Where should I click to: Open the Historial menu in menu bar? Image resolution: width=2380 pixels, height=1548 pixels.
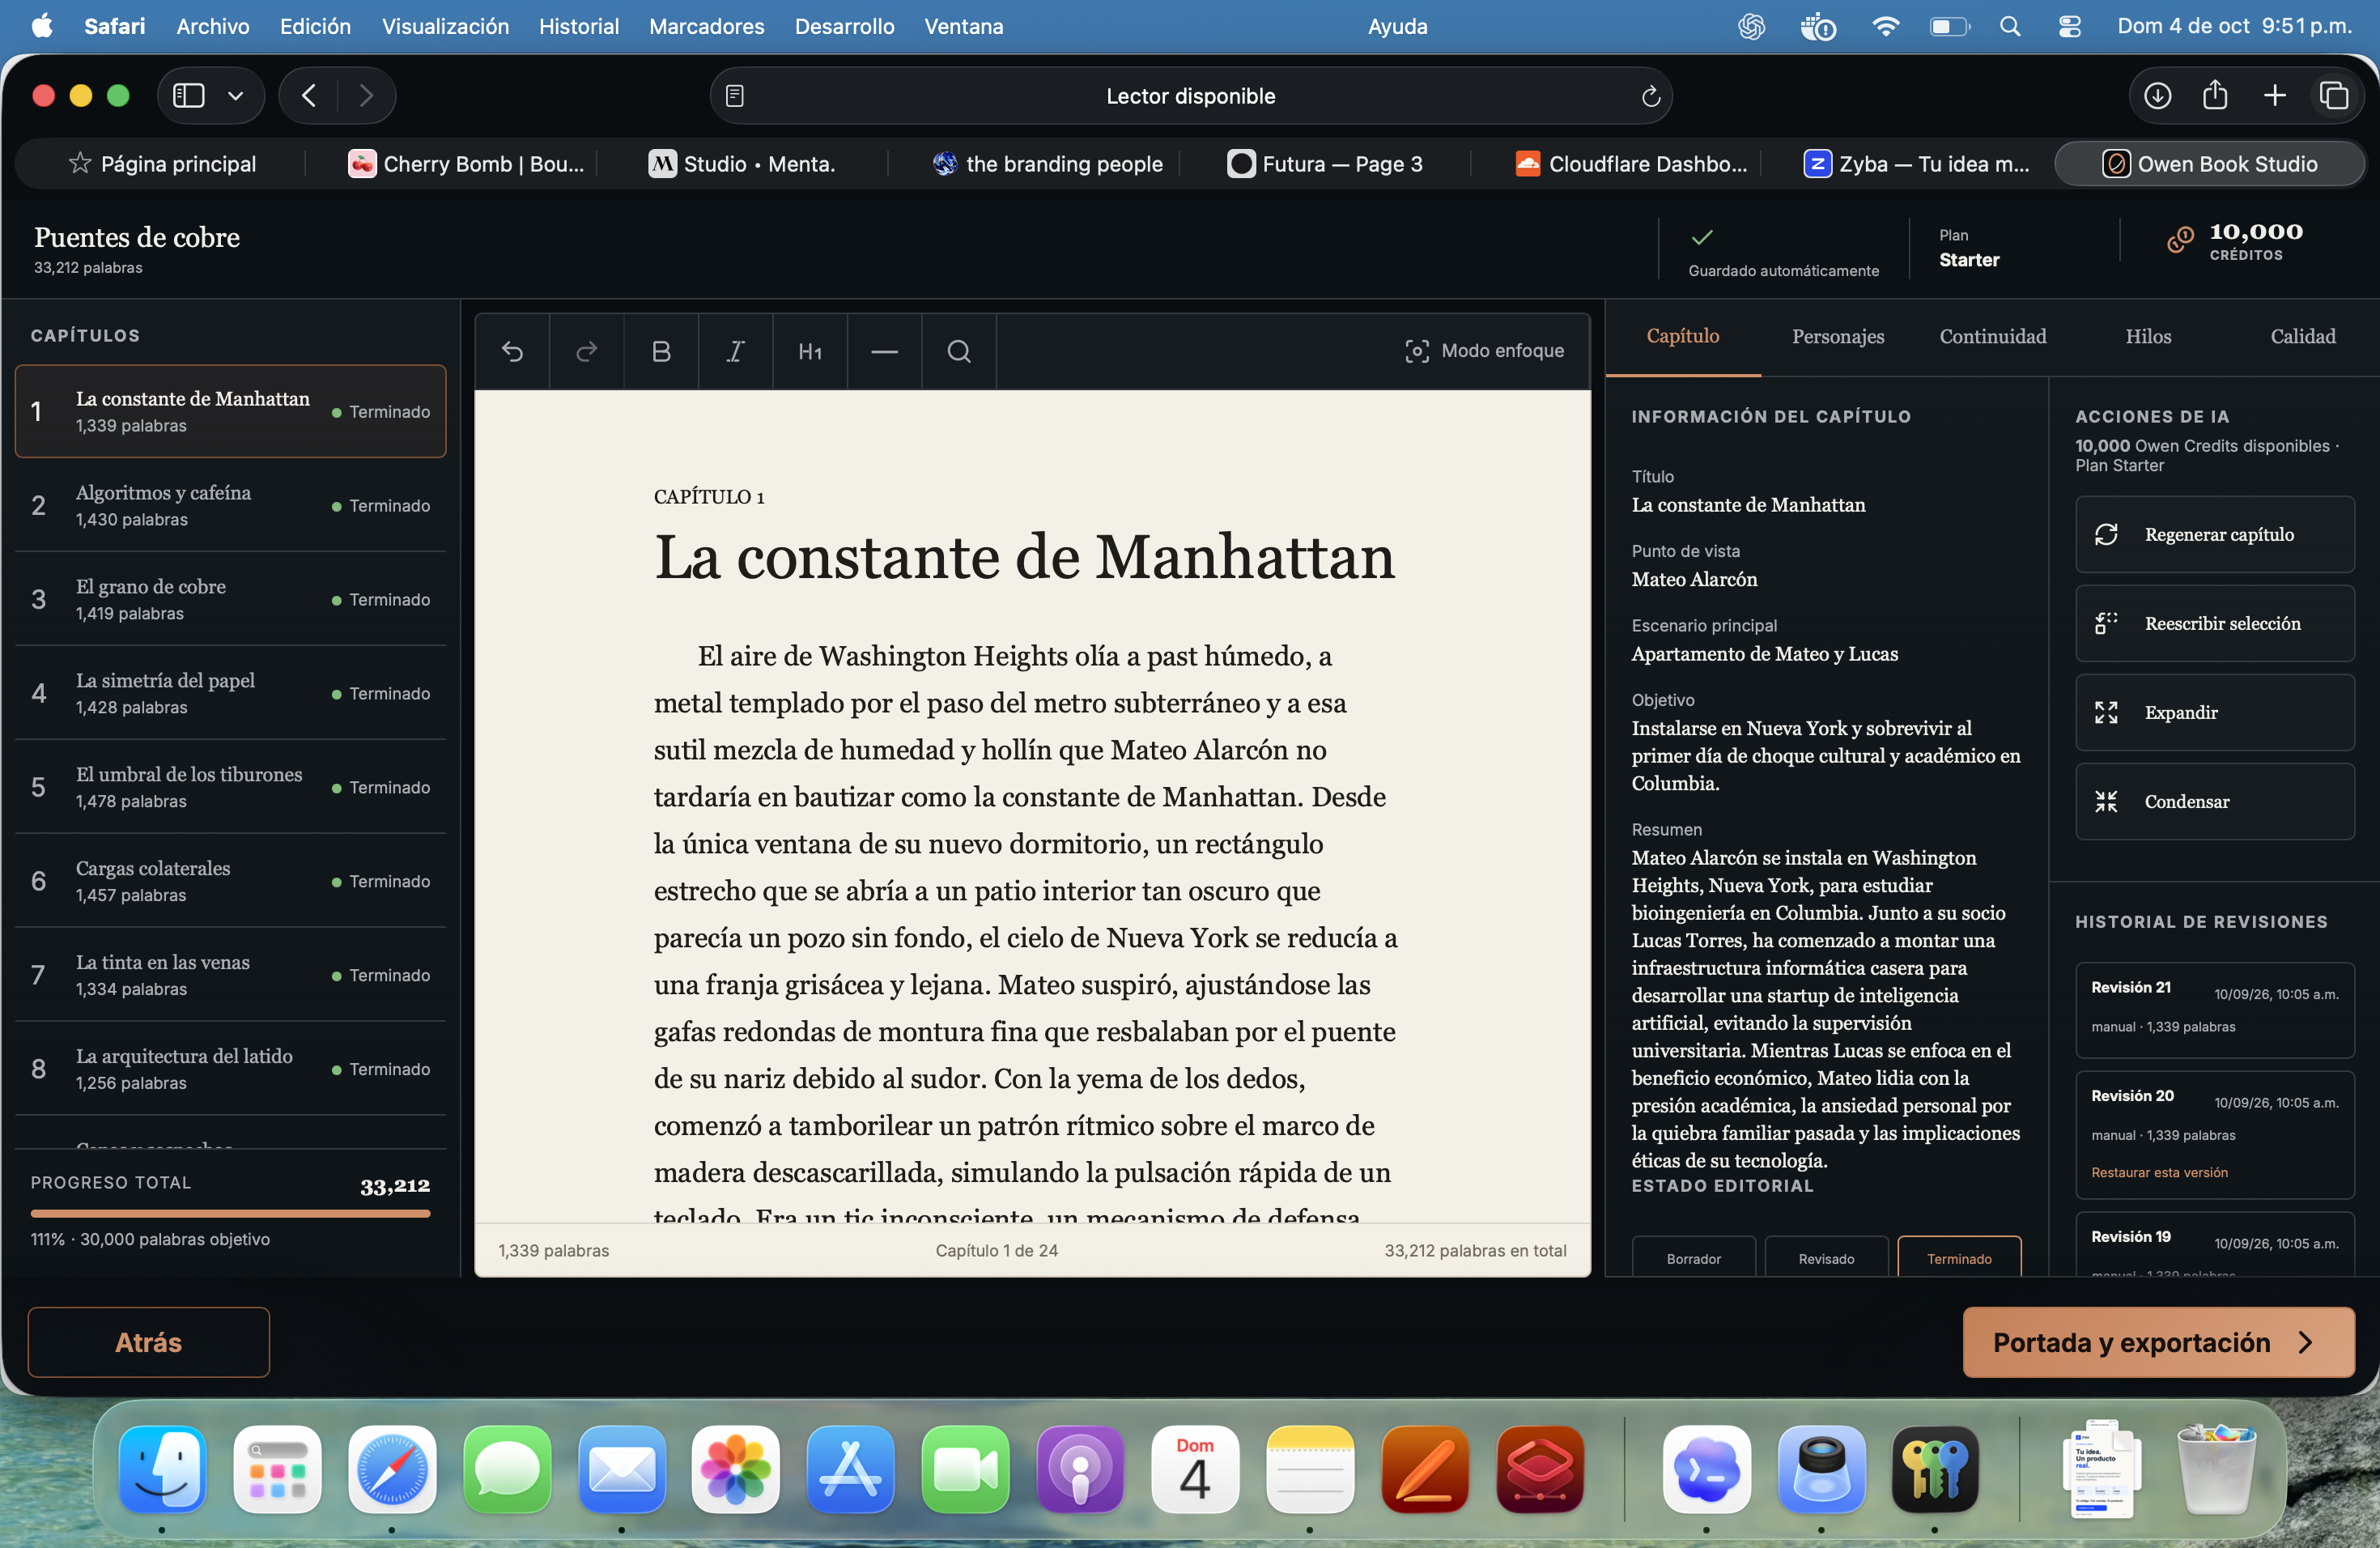coord(579,26)
